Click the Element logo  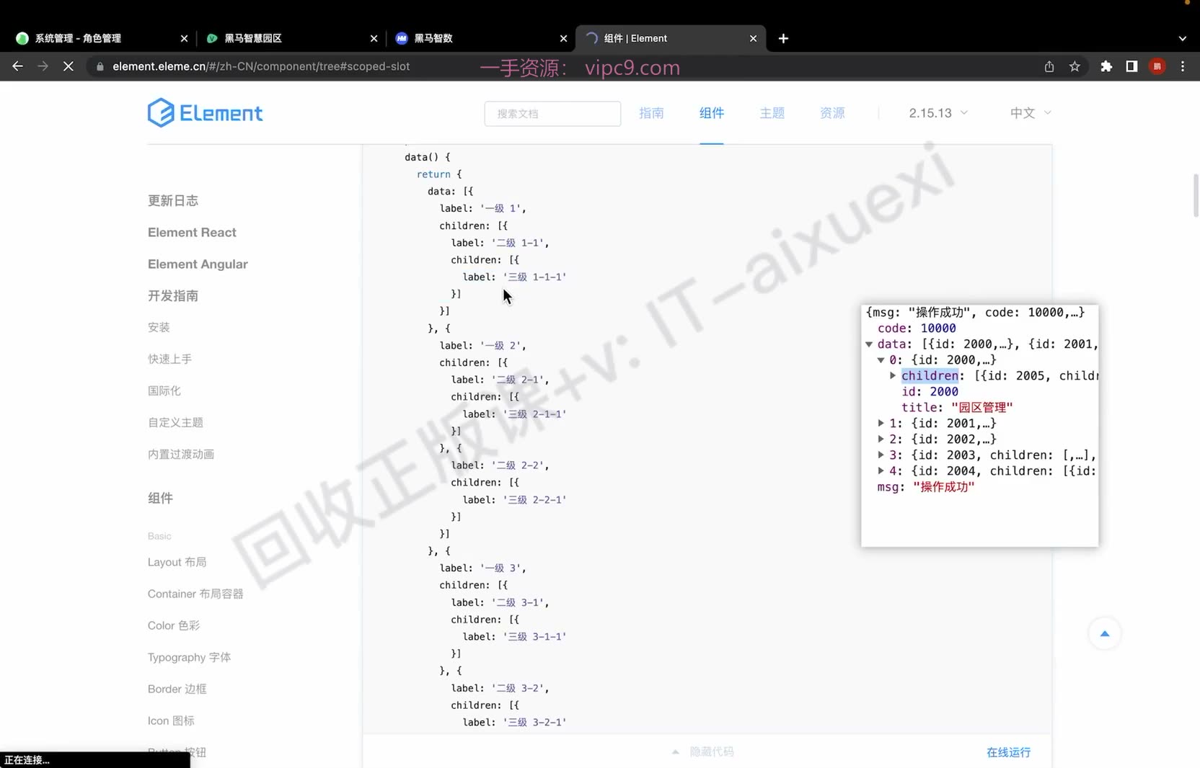tap(205, 112)
